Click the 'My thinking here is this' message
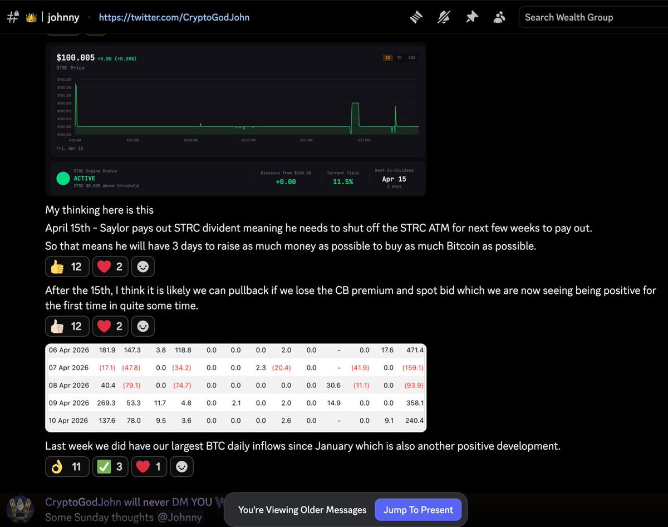668x527 pixels. click(x=100, y=210)
